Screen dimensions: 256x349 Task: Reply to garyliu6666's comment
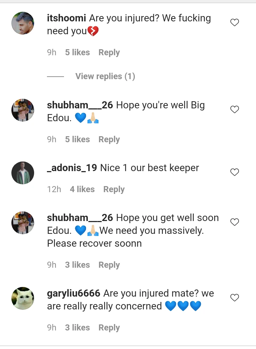[109, 328]
